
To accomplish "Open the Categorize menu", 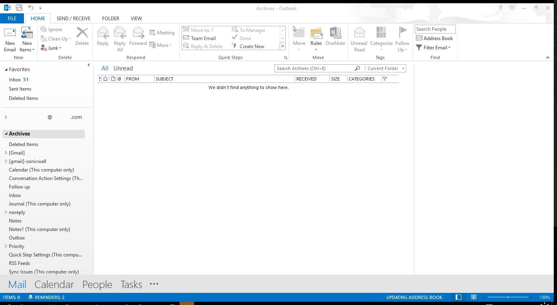I will pos(381,40).
